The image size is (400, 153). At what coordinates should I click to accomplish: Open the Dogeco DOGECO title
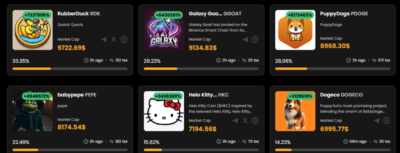[341, 95]
